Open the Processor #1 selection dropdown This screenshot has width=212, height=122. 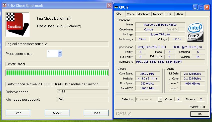pyautogui.click(x=160, y=99)
